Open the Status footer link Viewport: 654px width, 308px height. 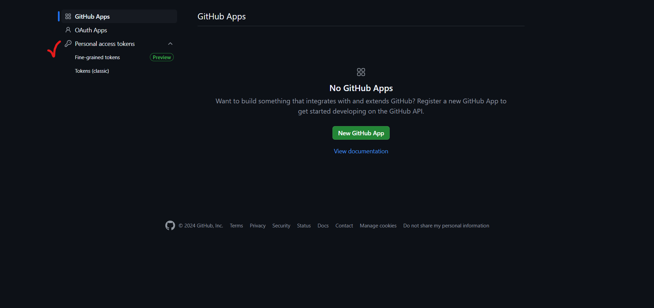tap(304, 226)
